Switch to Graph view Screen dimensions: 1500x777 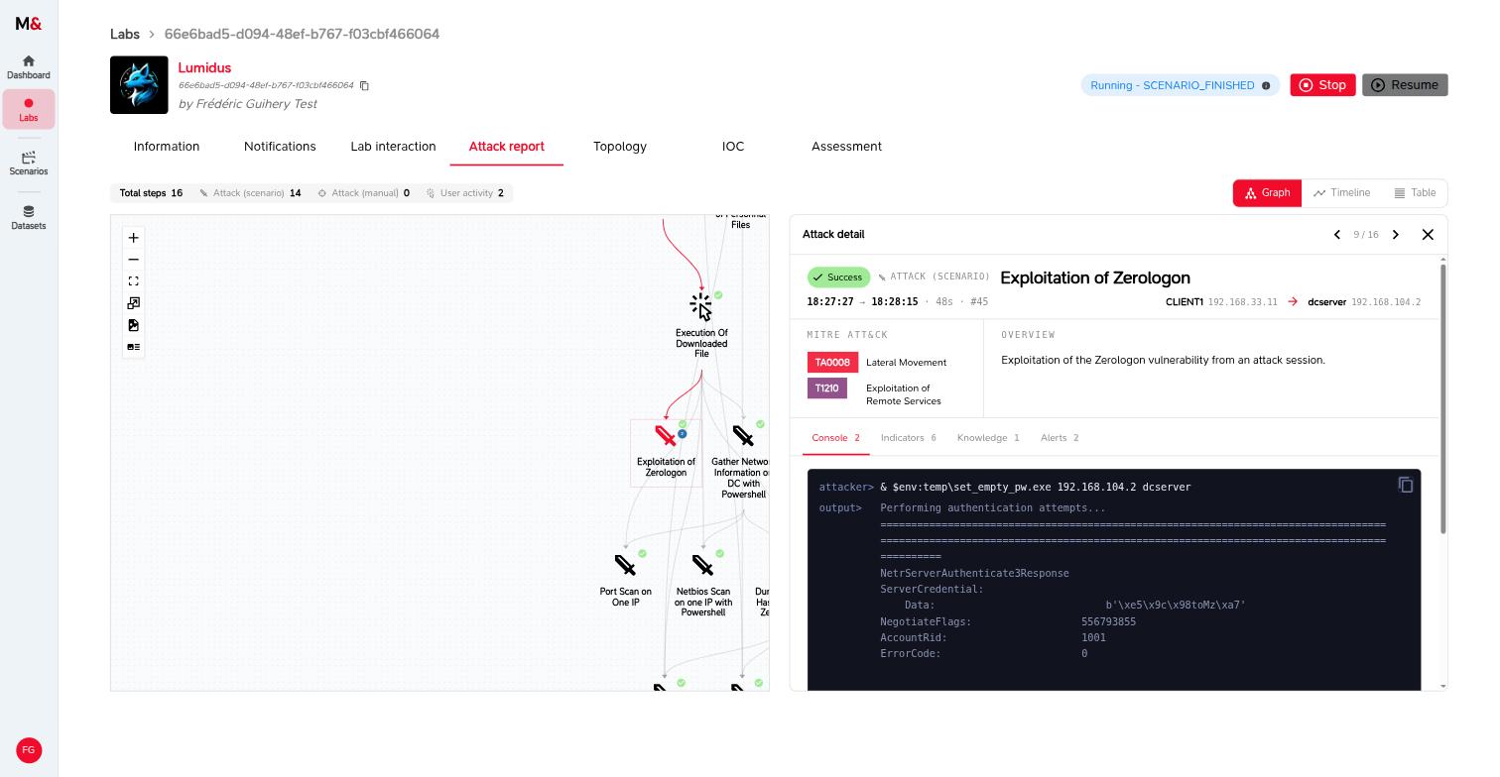pyautogui.click(x=1267, y=193)
